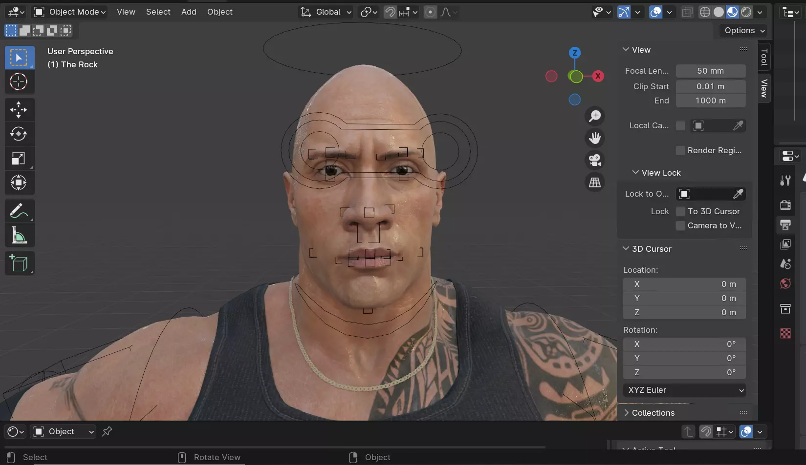Screen dimensions: 806x465
Task: Open the Output properties tab icon
Action: point(785,225)
